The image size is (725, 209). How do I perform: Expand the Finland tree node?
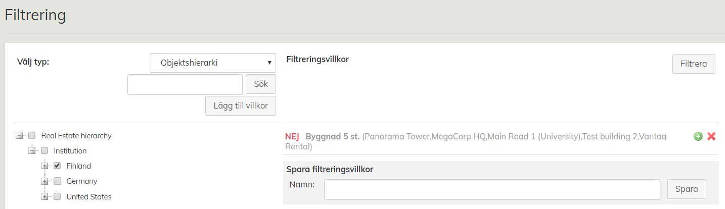(x=44, y=166)
